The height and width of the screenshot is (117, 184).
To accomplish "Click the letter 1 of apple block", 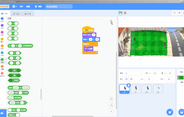I will [18, 93].
